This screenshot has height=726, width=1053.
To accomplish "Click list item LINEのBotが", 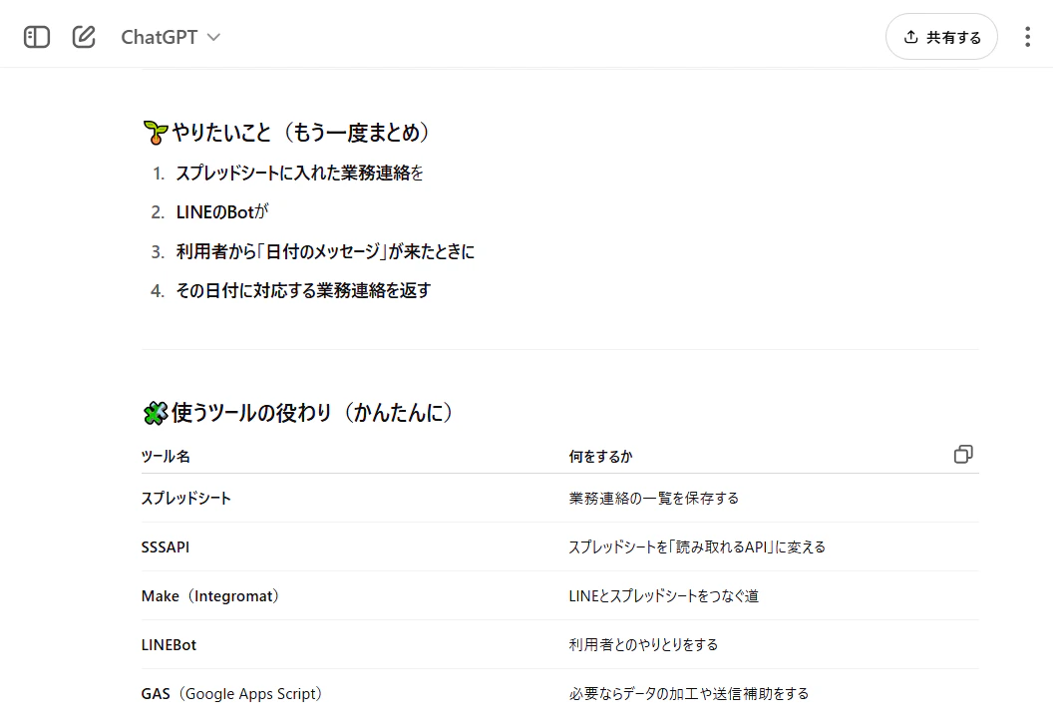I will click(222, 212).
